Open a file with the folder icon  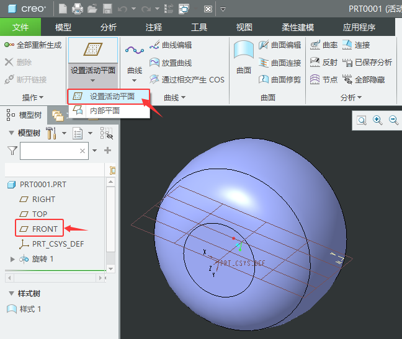92,9
